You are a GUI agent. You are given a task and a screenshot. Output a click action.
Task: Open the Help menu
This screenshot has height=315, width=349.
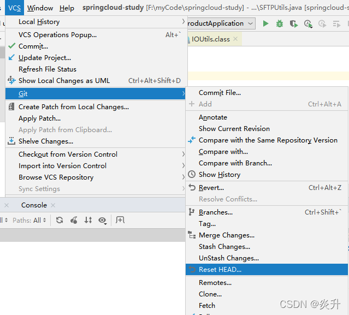[67, 8]
